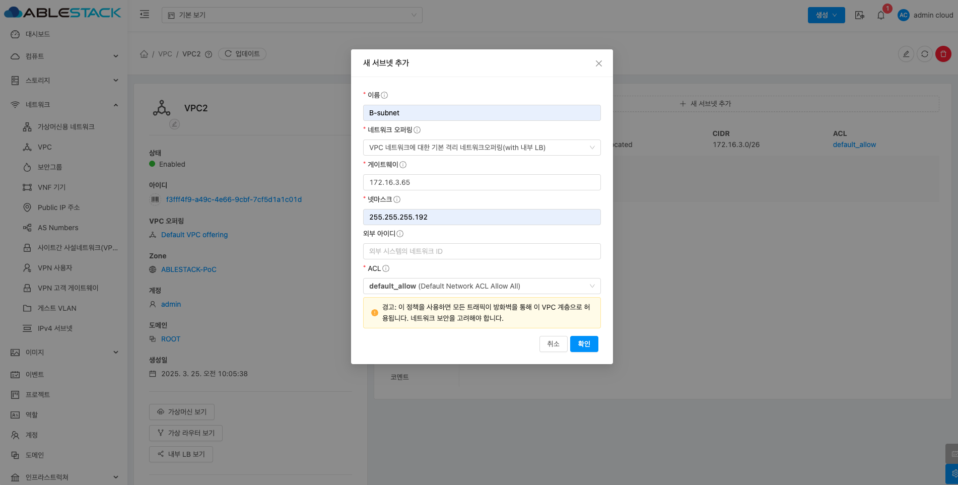This screenshot has width=958, height=485.
Task: Open the VPC2 help question-mark icon
Action: (x=209, y=54)
